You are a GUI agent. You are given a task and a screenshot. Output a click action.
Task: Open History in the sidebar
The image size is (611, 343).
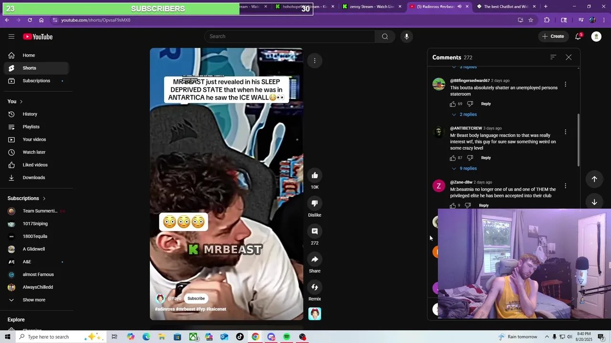click(x=36, y=114)
